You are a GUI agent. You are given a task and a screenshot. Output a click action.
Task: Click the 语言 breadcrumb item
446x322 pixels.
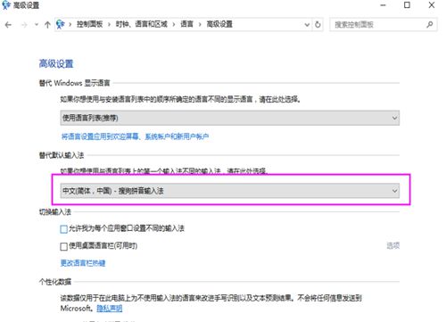pos(186,24)
